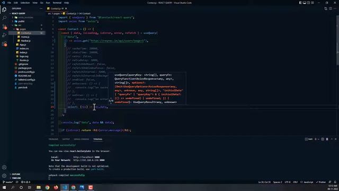Click the editor vertical scrollbar thumb

pos(337,40)
